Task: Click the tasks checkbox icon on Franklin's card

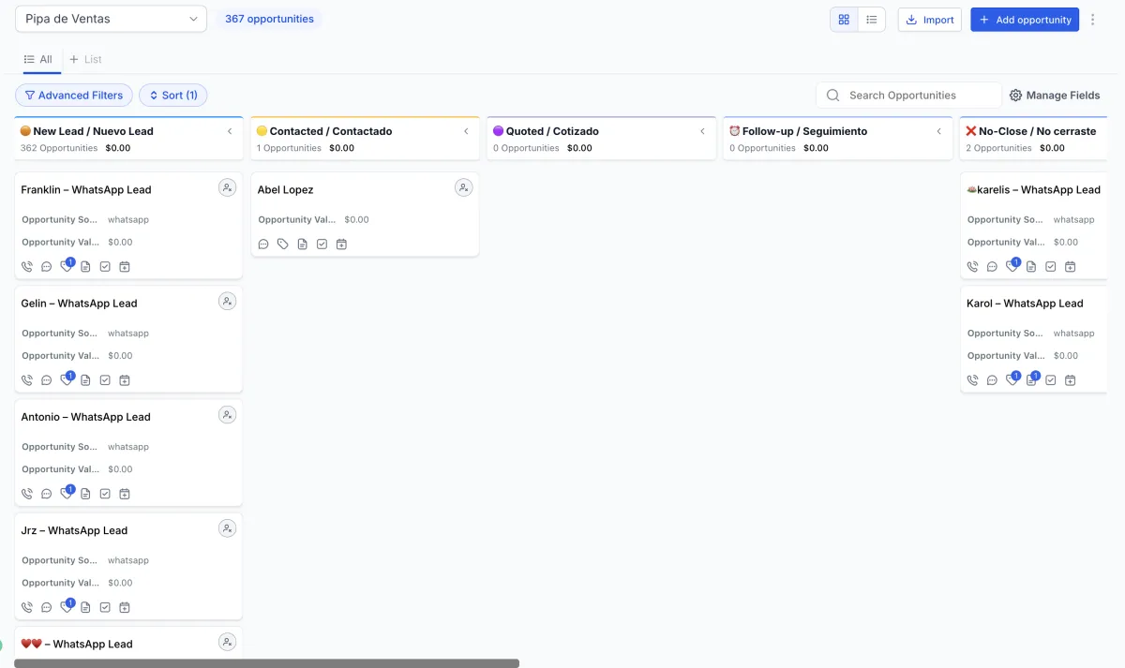Action: (105, 267)
